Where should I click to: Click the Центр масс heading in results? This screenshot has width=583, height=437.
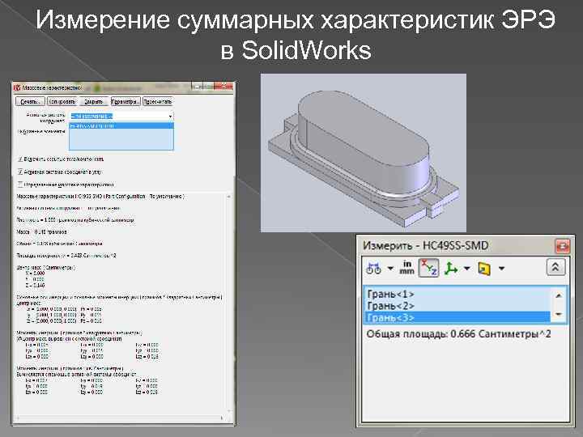45,268
